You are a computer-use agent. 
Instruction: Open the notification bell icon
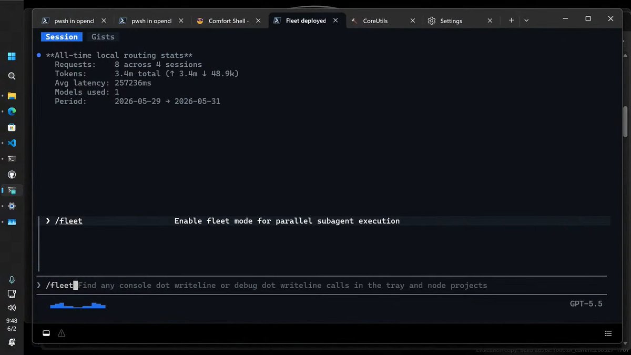pos(12,342)
